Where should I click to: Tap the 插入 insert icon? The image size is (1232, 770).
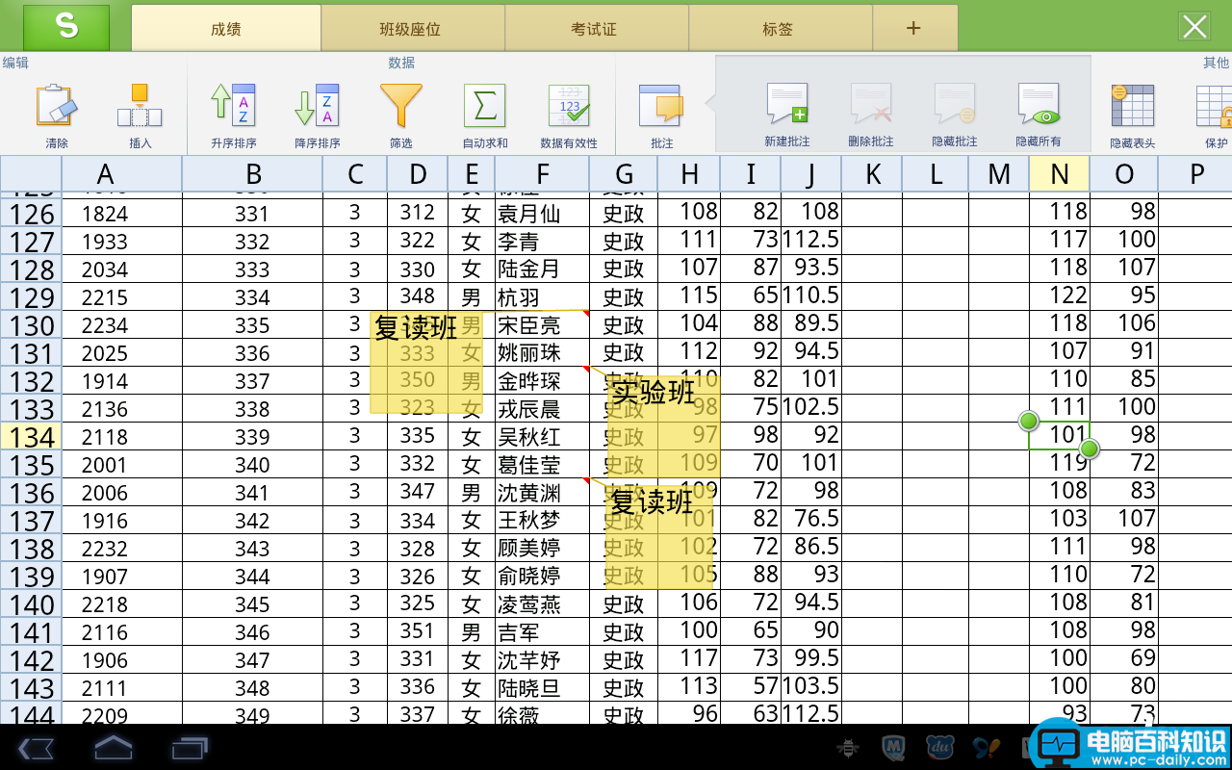[141, 106]
